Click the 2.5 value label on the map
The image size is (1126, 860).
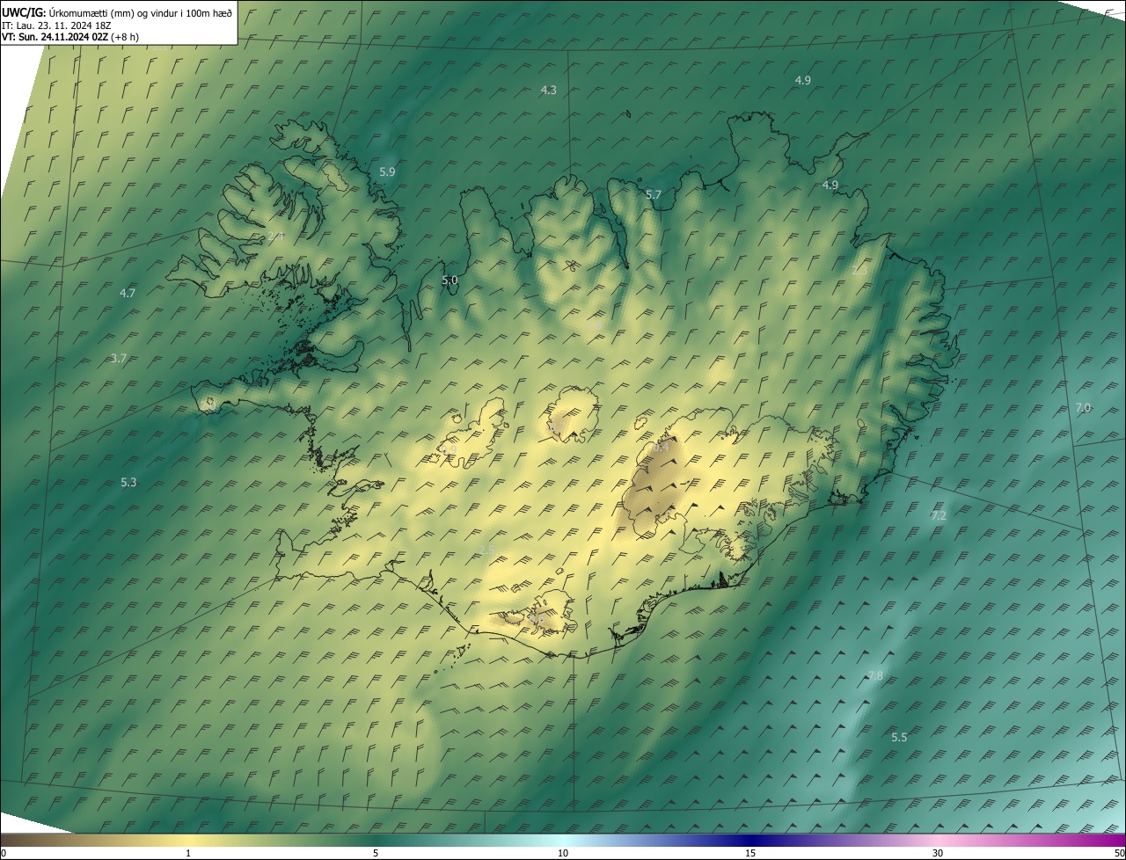tap(486, 549)
